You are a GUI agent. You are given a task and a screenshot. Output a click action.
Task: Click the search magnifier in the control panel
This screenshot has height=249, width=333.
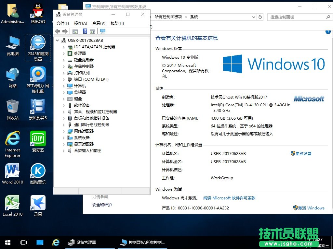(328, 17)
